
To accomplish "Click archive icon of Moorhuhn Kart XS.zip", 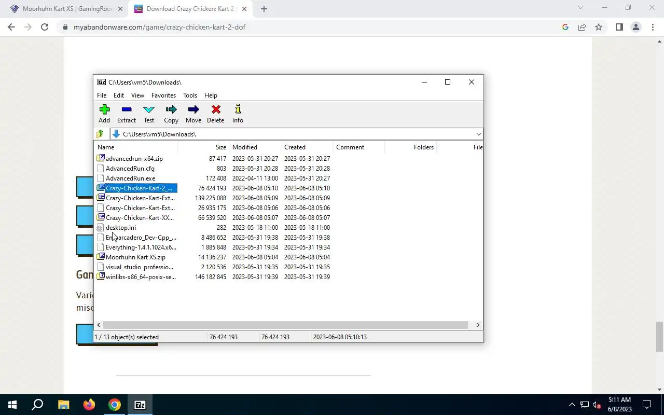I will click(x=101, y=257).
